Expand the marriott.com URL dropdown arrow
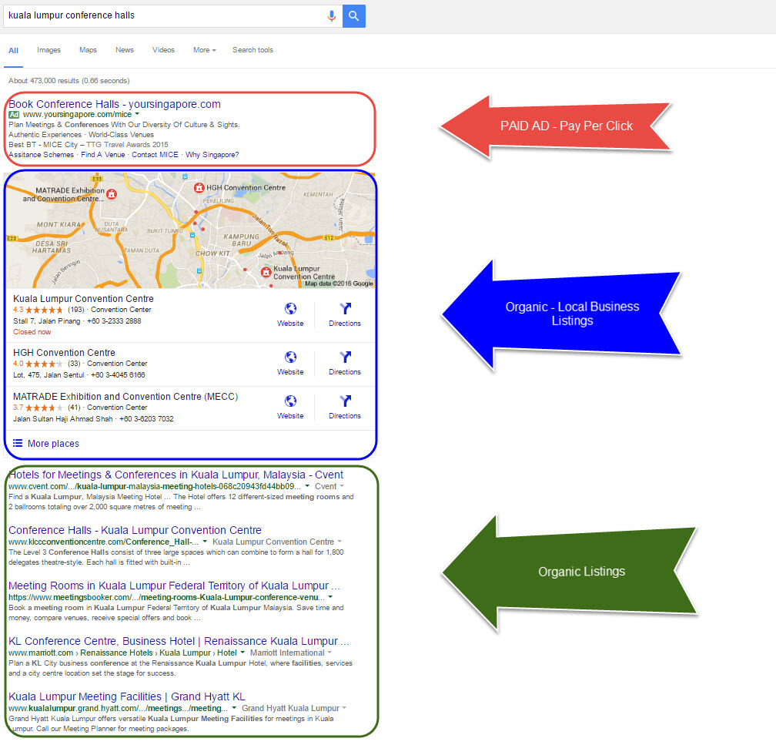This screenshot has height=745, width=776. click(x=242, y=653)
